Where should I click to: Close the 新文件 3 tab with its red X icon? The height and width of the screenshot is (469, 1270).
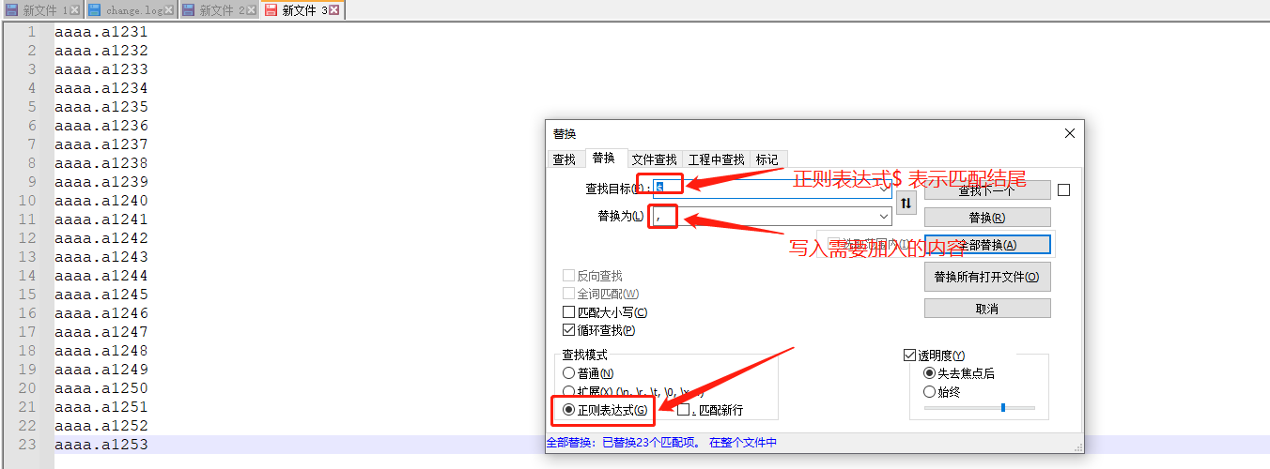pos(336,10)
